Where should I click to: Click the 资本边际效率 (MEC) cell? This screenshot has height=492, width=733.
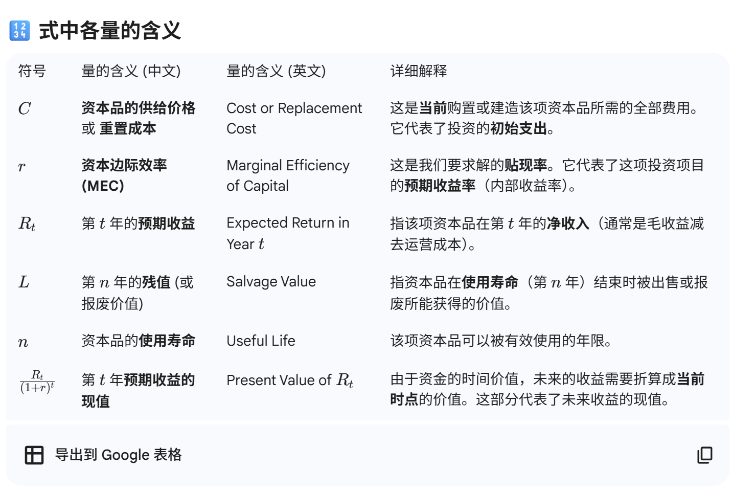[124, 175]
